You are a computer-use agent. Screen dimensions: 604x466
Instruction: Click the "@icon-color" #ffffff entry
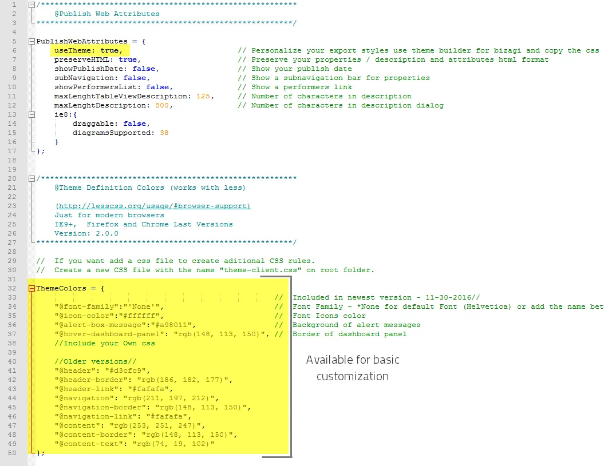pos(109,316)
